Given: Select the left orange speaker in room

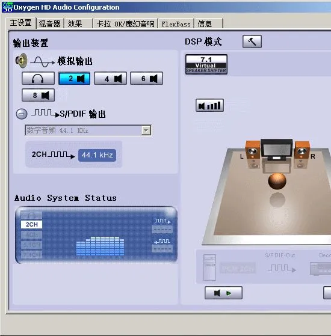Looking at the screenshot, I should [x=253, y=150].
